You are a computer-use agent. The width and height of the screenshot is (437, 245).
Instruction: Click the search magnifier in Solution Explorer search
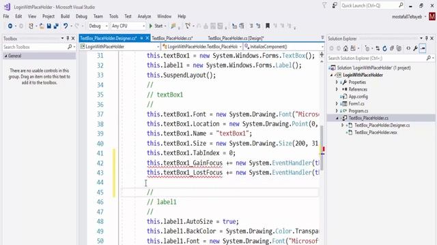[x=429, y=58]
